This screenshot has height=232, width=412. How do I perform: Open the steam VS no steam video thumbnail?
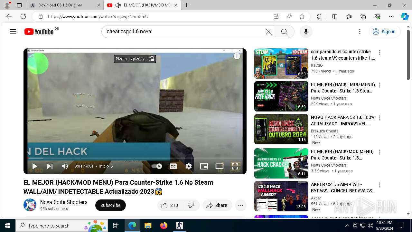[281, 63]
